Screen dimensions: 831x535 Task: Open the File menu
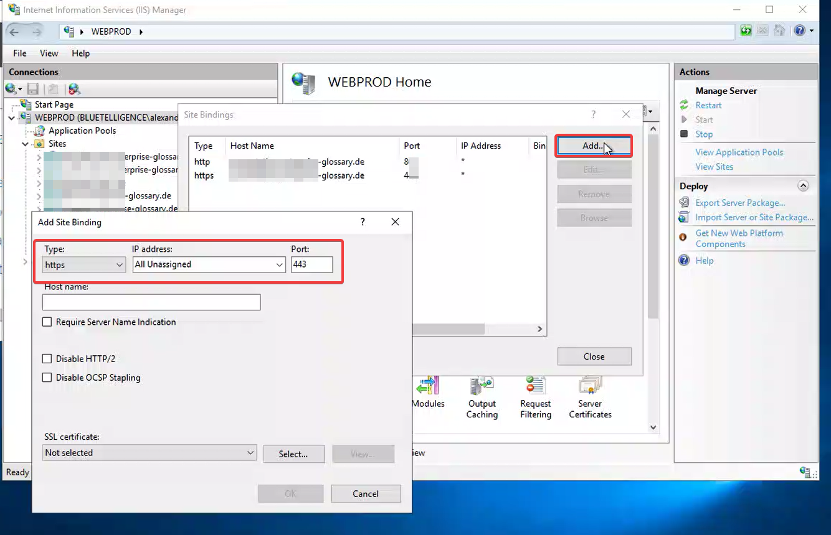pos(20,53)
